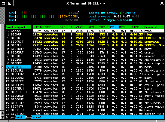Click the scrollbar down arrow
Viewport: 165px width, 122px height.
[x=2, y=117]
